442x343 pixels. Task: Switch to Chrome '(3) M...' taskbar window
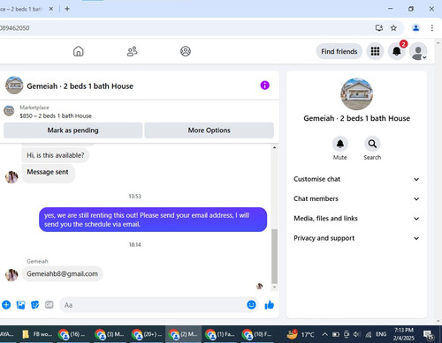(x=109, y=334)
